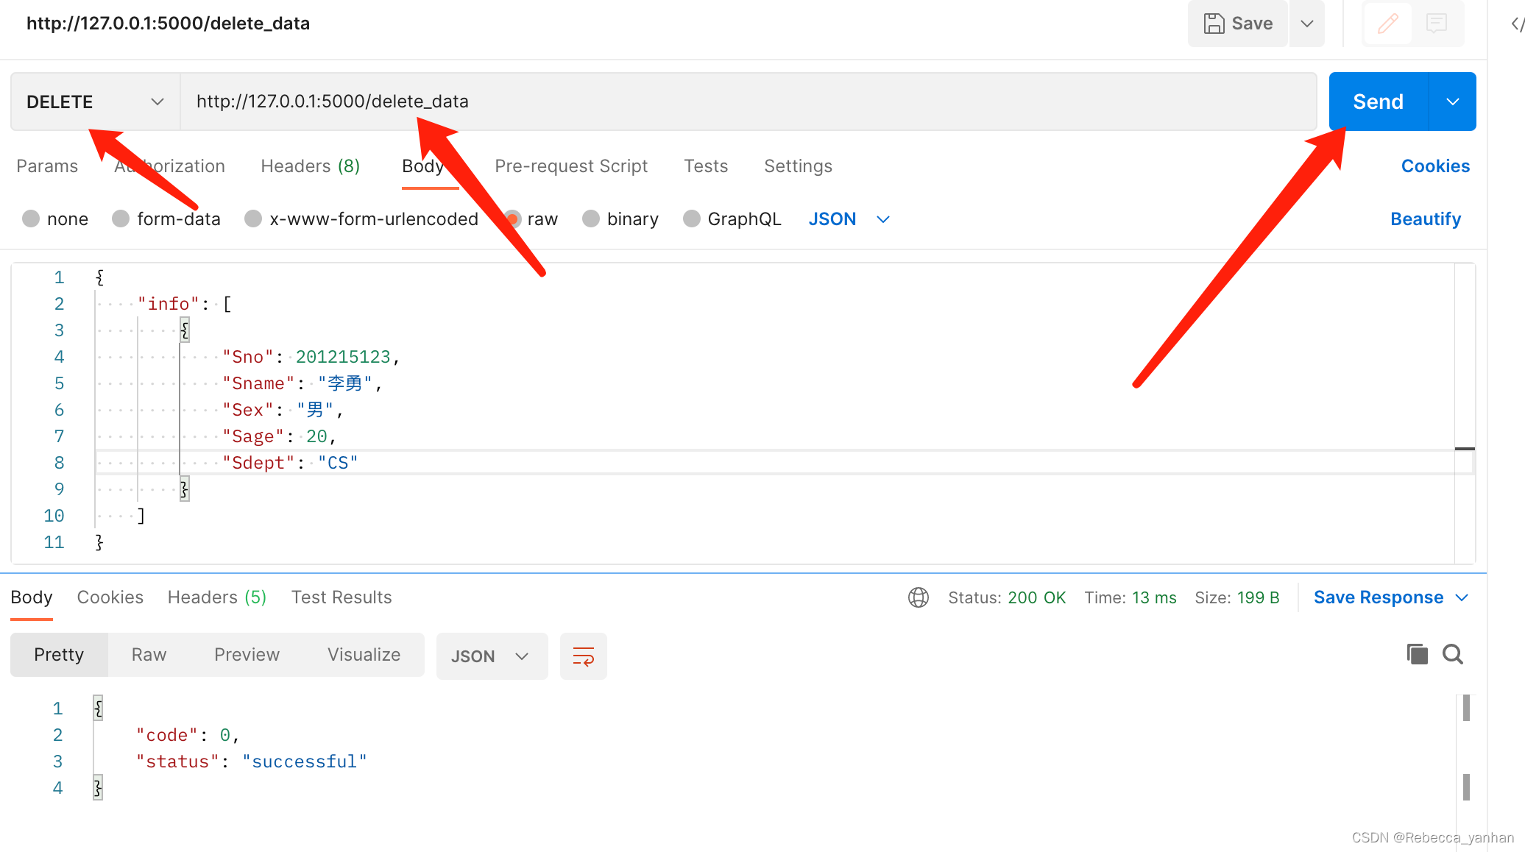
Task: Open response search magnifier icon
Action: point(1452,654)
